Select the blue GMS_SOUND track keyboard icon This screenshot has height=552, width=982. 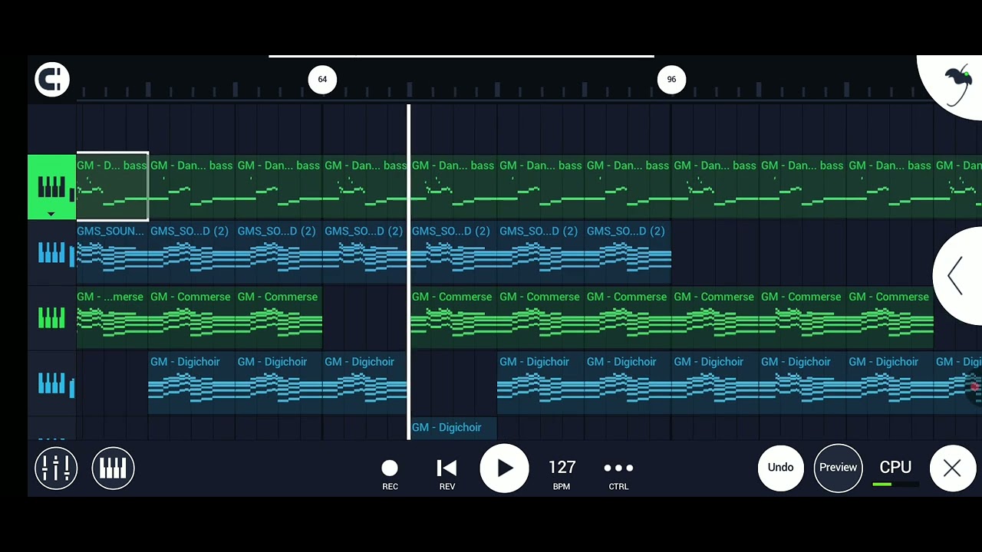tap(51, 253)
